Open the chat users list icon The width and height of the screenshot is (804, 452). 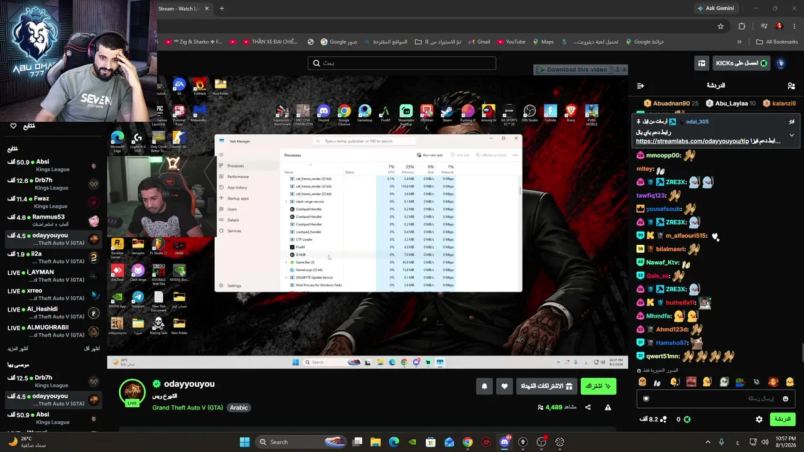point(791,85)
